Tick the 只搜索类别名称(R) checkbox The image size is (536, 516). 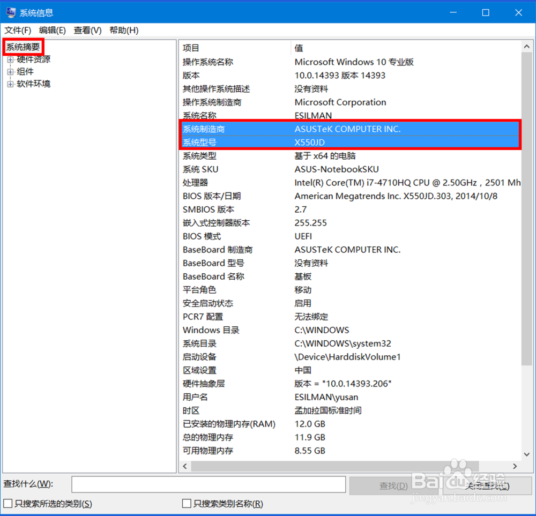187,503
